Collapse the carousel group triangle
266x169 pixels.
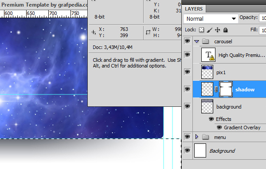tap(196, 41)
